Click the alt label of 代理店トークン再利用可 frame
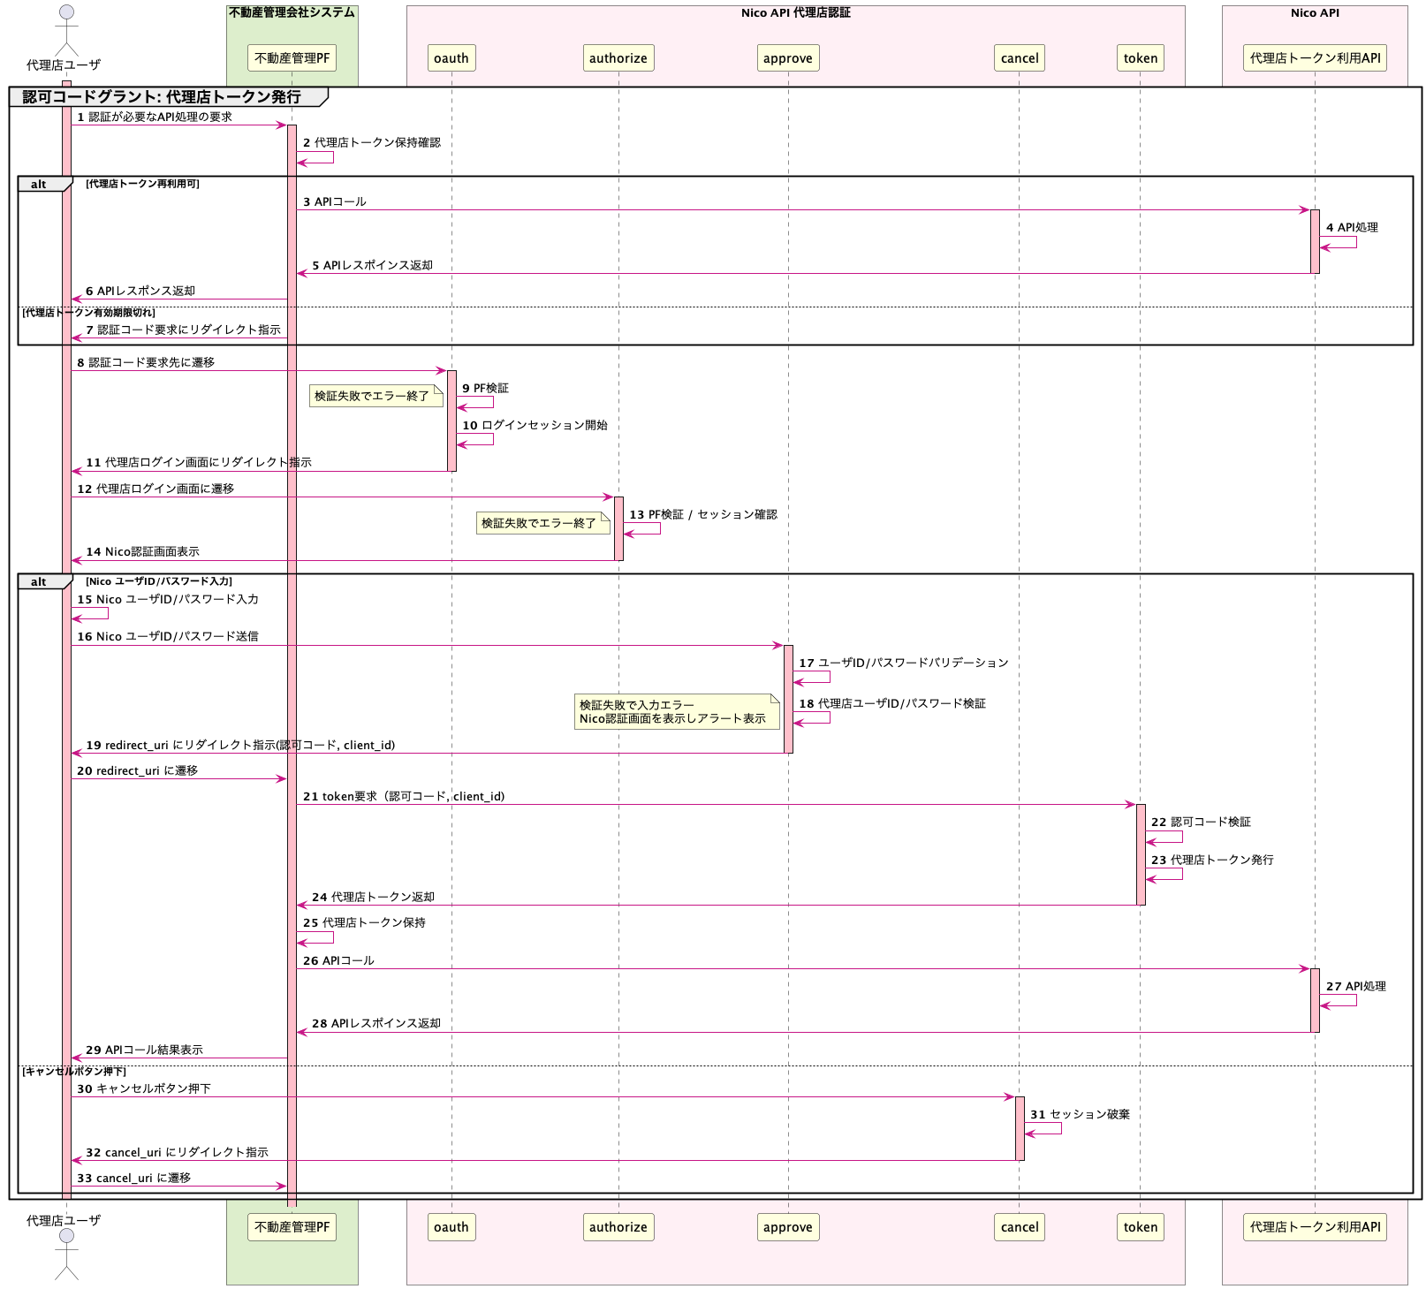Viewport: 1426px width, 1289px height. [39, 184]
